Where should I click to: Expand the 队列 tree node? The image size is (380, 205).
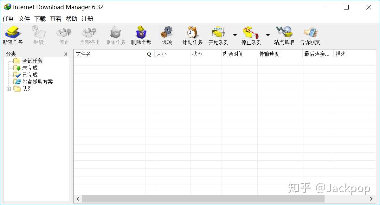coord(9,89)
